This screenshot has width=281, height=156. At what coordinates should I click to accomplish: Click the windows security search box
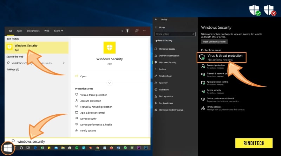[x=78, y=141]
